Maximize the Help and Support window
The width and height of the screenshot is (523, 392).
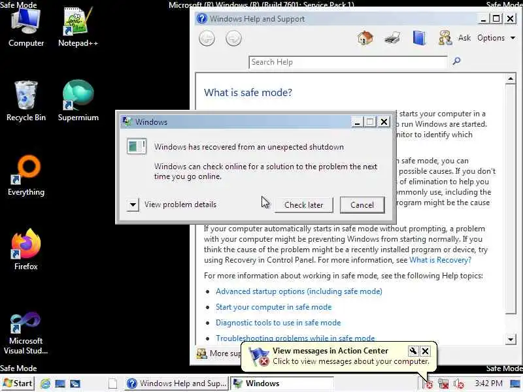[x=496, y=19]
